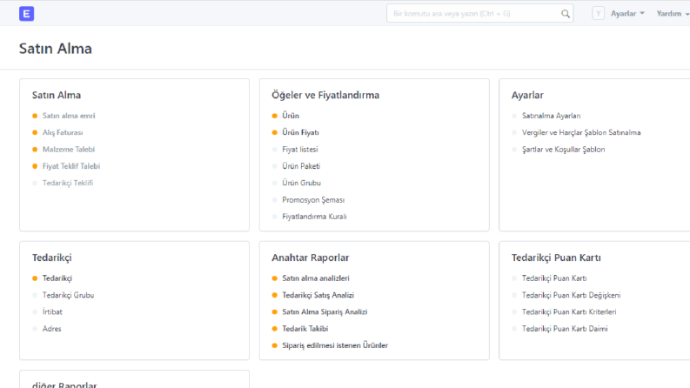Viewport: 690px width, 388px height.
Task: Click orange dot beside Satın alma emri
Action: click(35, 116)
